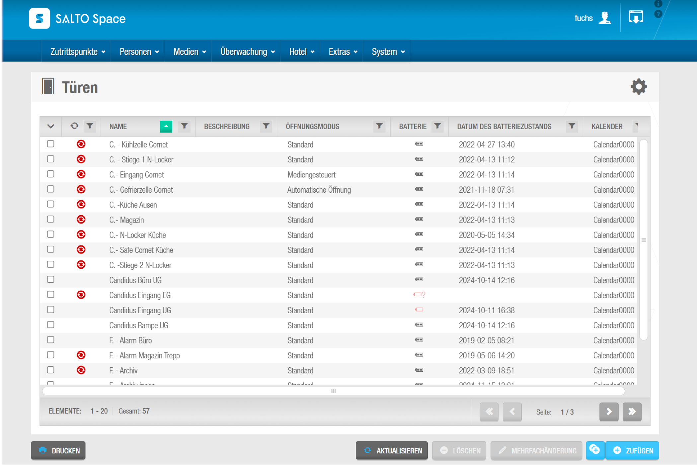
Task: Click update-required icon for Candidus Eingang EG
Action: [81, 295]
